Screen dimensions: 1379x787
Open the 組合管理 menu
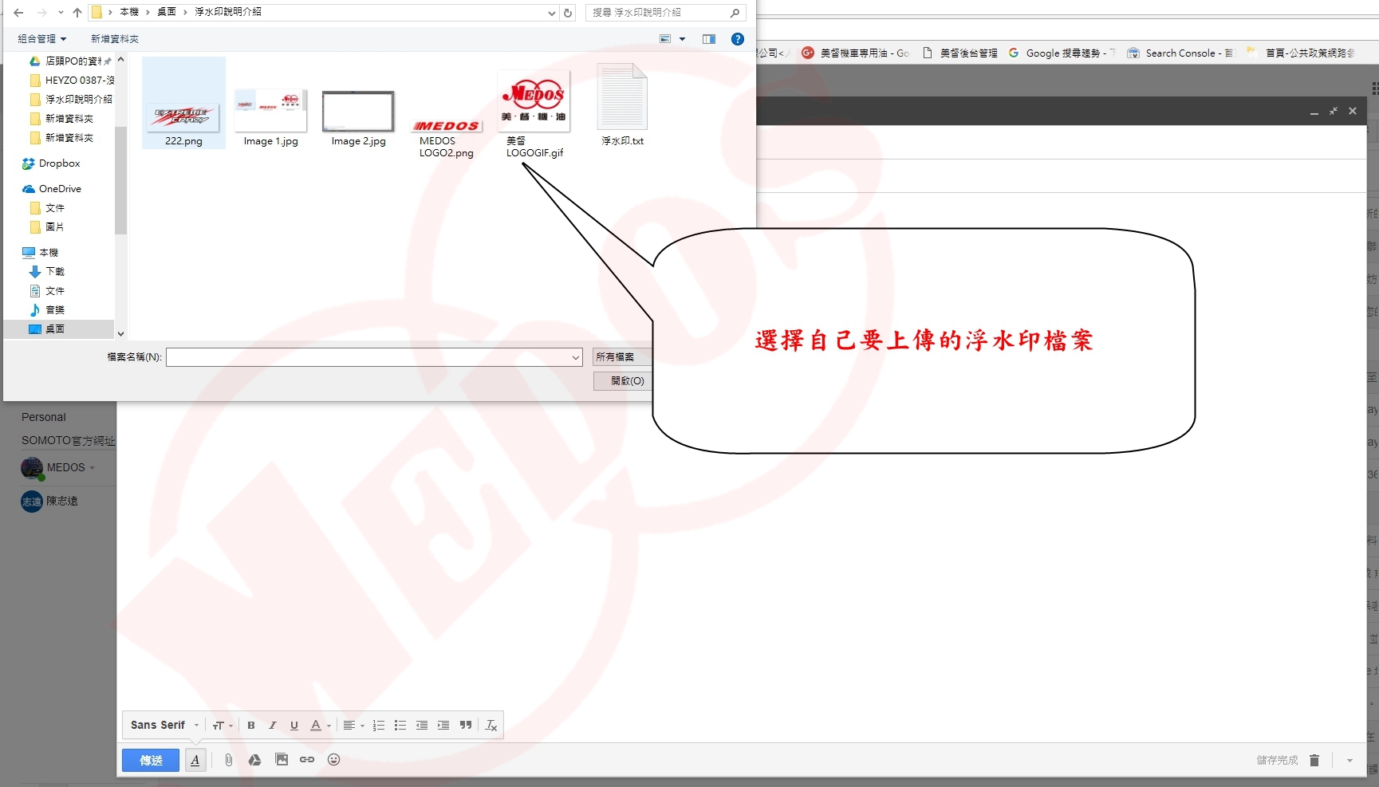coord(42,38)
